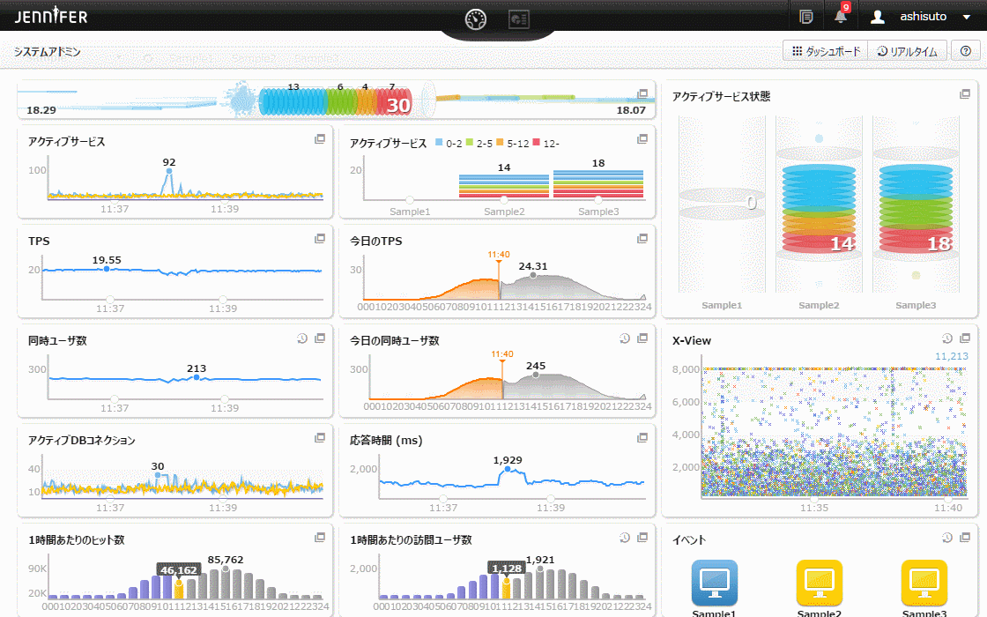The height and width of the screenshot is (617, 987).
Task: Open history icon on 同時ユーザ数 panel
Action: (x=302, y=338)
